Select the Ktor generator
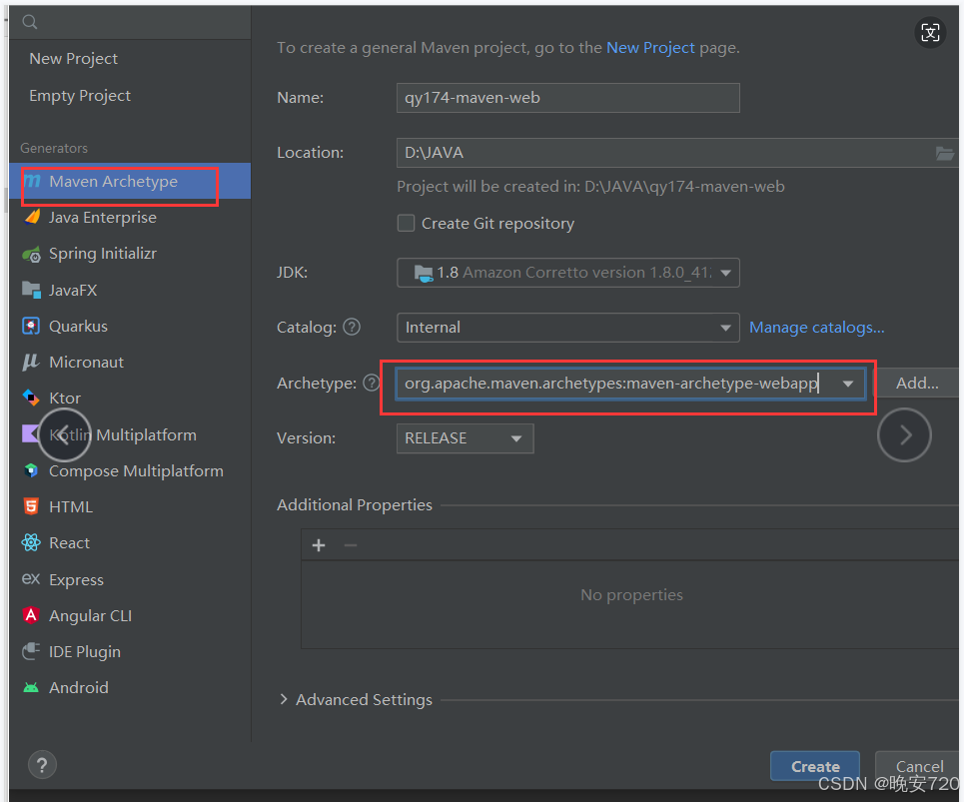The width and height of the screenshot is (964, 802). pos(65,399)
